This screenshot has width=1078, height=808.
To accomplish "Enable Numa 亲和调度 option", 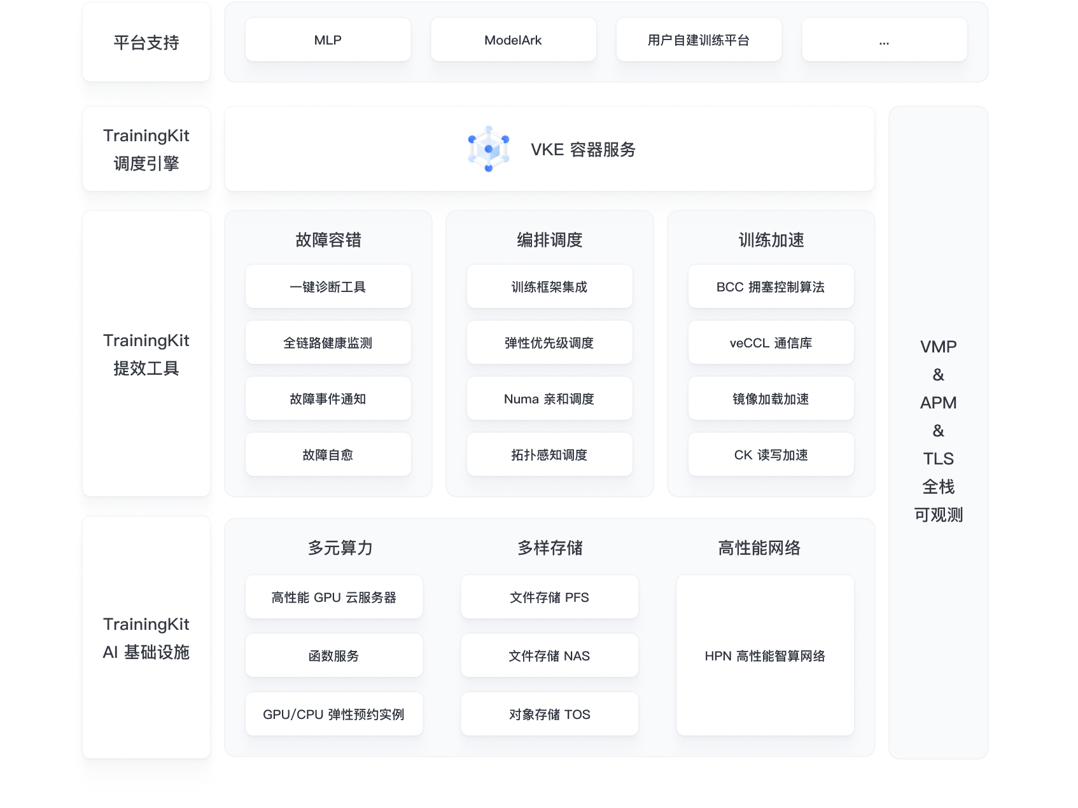I will 549,398.
